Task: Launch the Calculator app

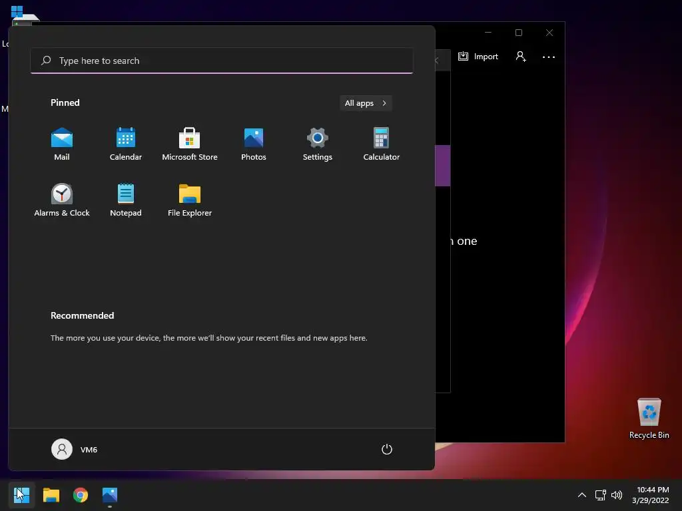Action: click(x=382, y=144)
